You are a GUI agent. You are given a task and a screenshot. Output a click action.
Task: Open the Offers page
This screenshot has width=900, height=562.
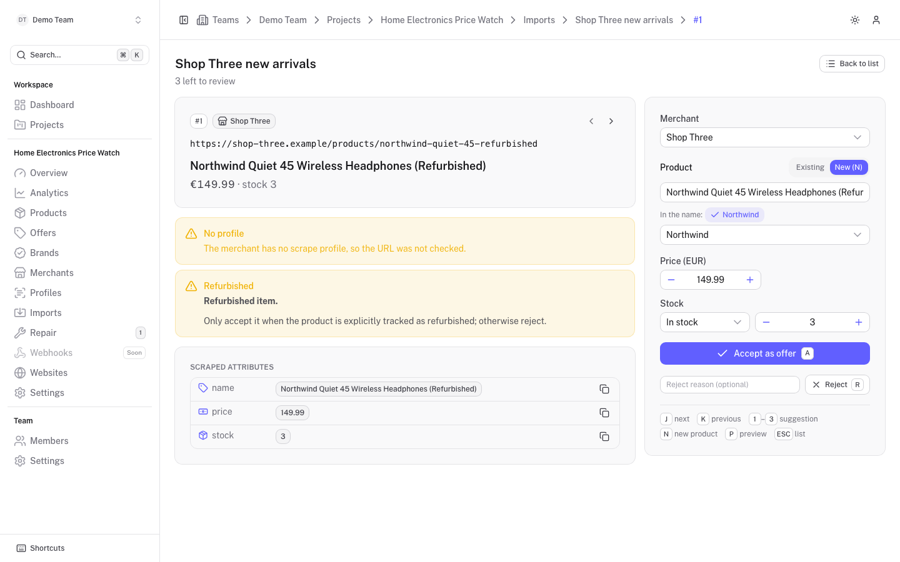coord(79,233)
